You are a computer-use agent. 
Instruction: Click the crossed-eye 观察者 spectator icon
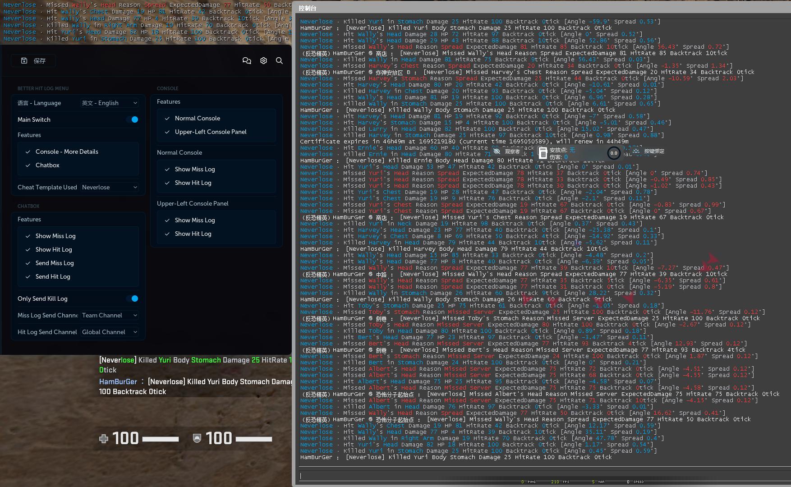click(497, 152)
